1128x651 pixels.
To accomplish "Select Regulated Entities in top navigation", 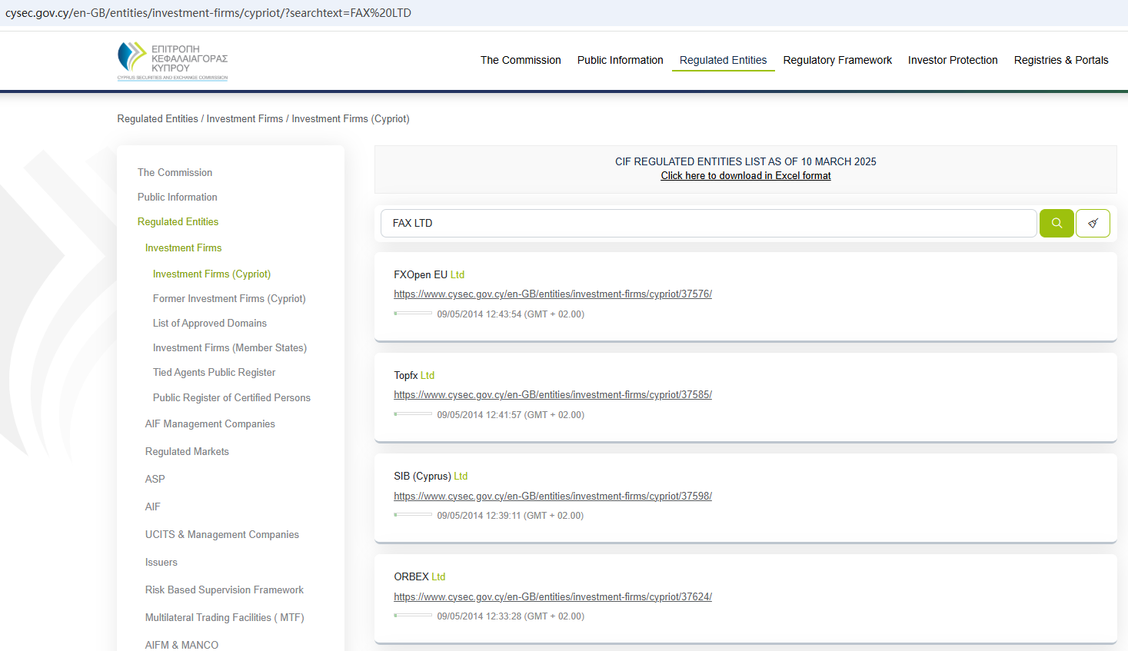I will tap(723, 60).
